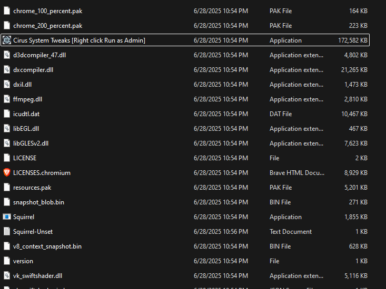Select the file name ffmpeg.dll
This screenshot has width=386, height=289.
pyautogui.click(x=27, y=99)
